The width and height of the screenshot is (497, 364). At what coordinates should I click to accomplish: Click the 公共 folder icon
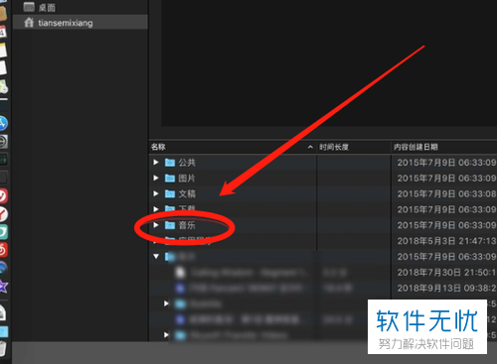tap(170, 163)
